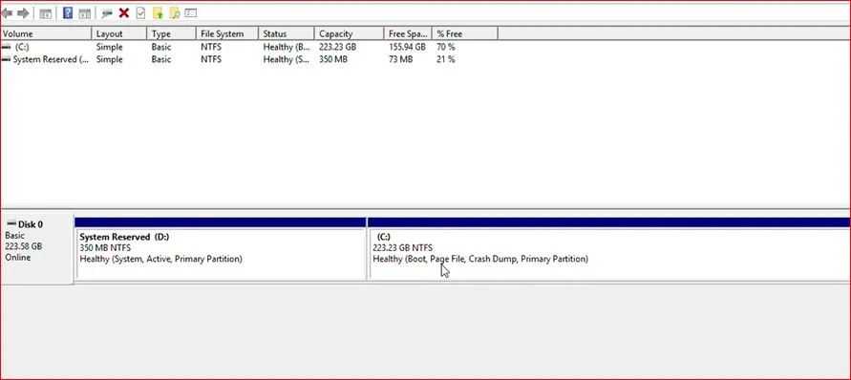The height and width of the screenshot is (380, 851).
Task: Select the Disk 0 label in graphical view
Action: [x=31, y=224]
